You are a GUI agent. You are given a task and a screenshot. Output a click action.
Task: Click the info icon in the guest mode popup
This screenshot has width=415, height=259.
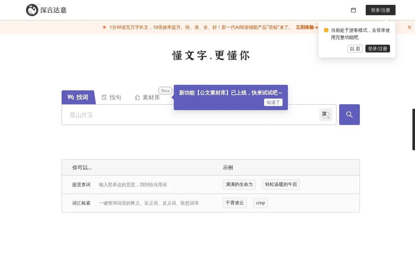[326, 30]
